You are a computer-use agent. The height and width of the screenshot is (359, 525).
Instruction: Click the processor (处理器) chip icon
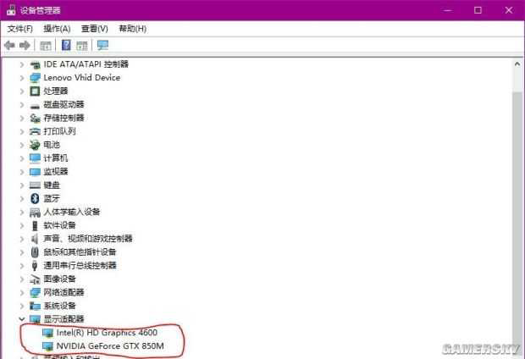coord(35,91)
